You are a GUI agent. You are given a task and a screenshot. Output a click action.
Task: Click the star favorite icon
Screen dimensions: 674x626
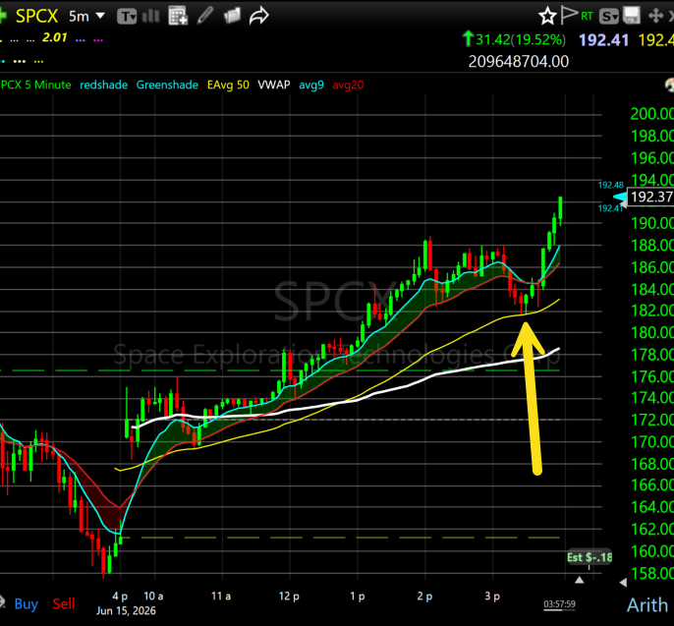(547, 17)
